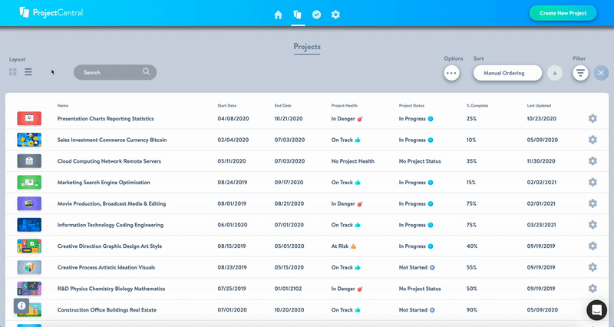The width and height of the screenshot is (614, 327).
Task: Click In Progress status for Movie Production row
Action: tap(416, 203)
